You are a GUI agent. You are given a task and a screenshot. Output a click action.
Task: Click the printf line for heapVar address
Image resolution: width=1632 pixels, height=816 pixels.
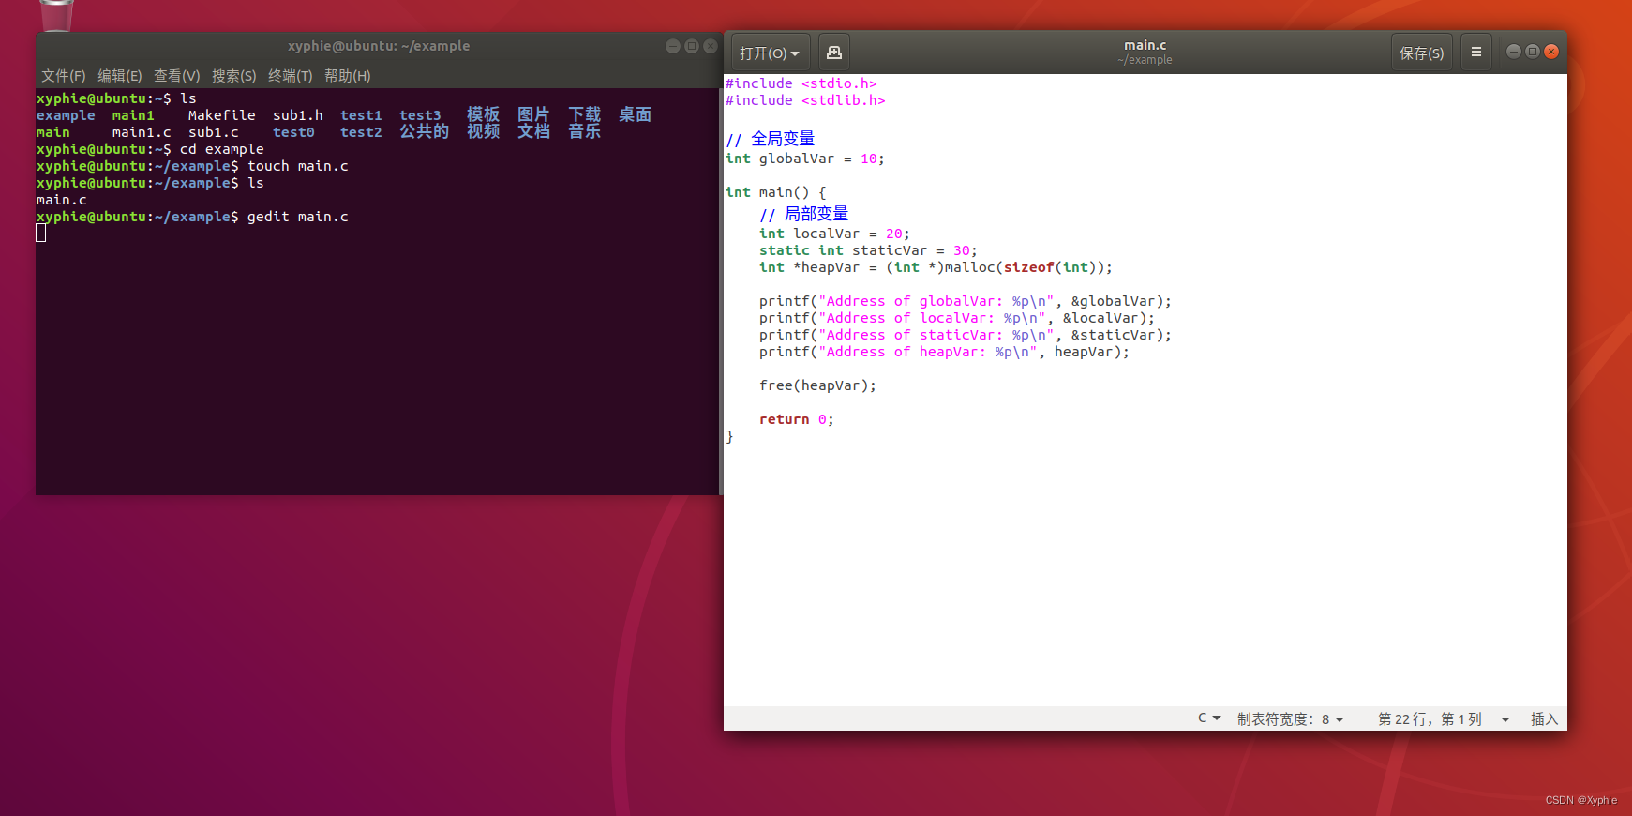pyautogui.click(x=945, y=352)
